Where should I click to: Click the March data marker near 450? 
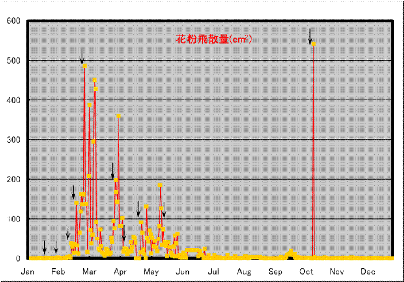pos(95,80)
